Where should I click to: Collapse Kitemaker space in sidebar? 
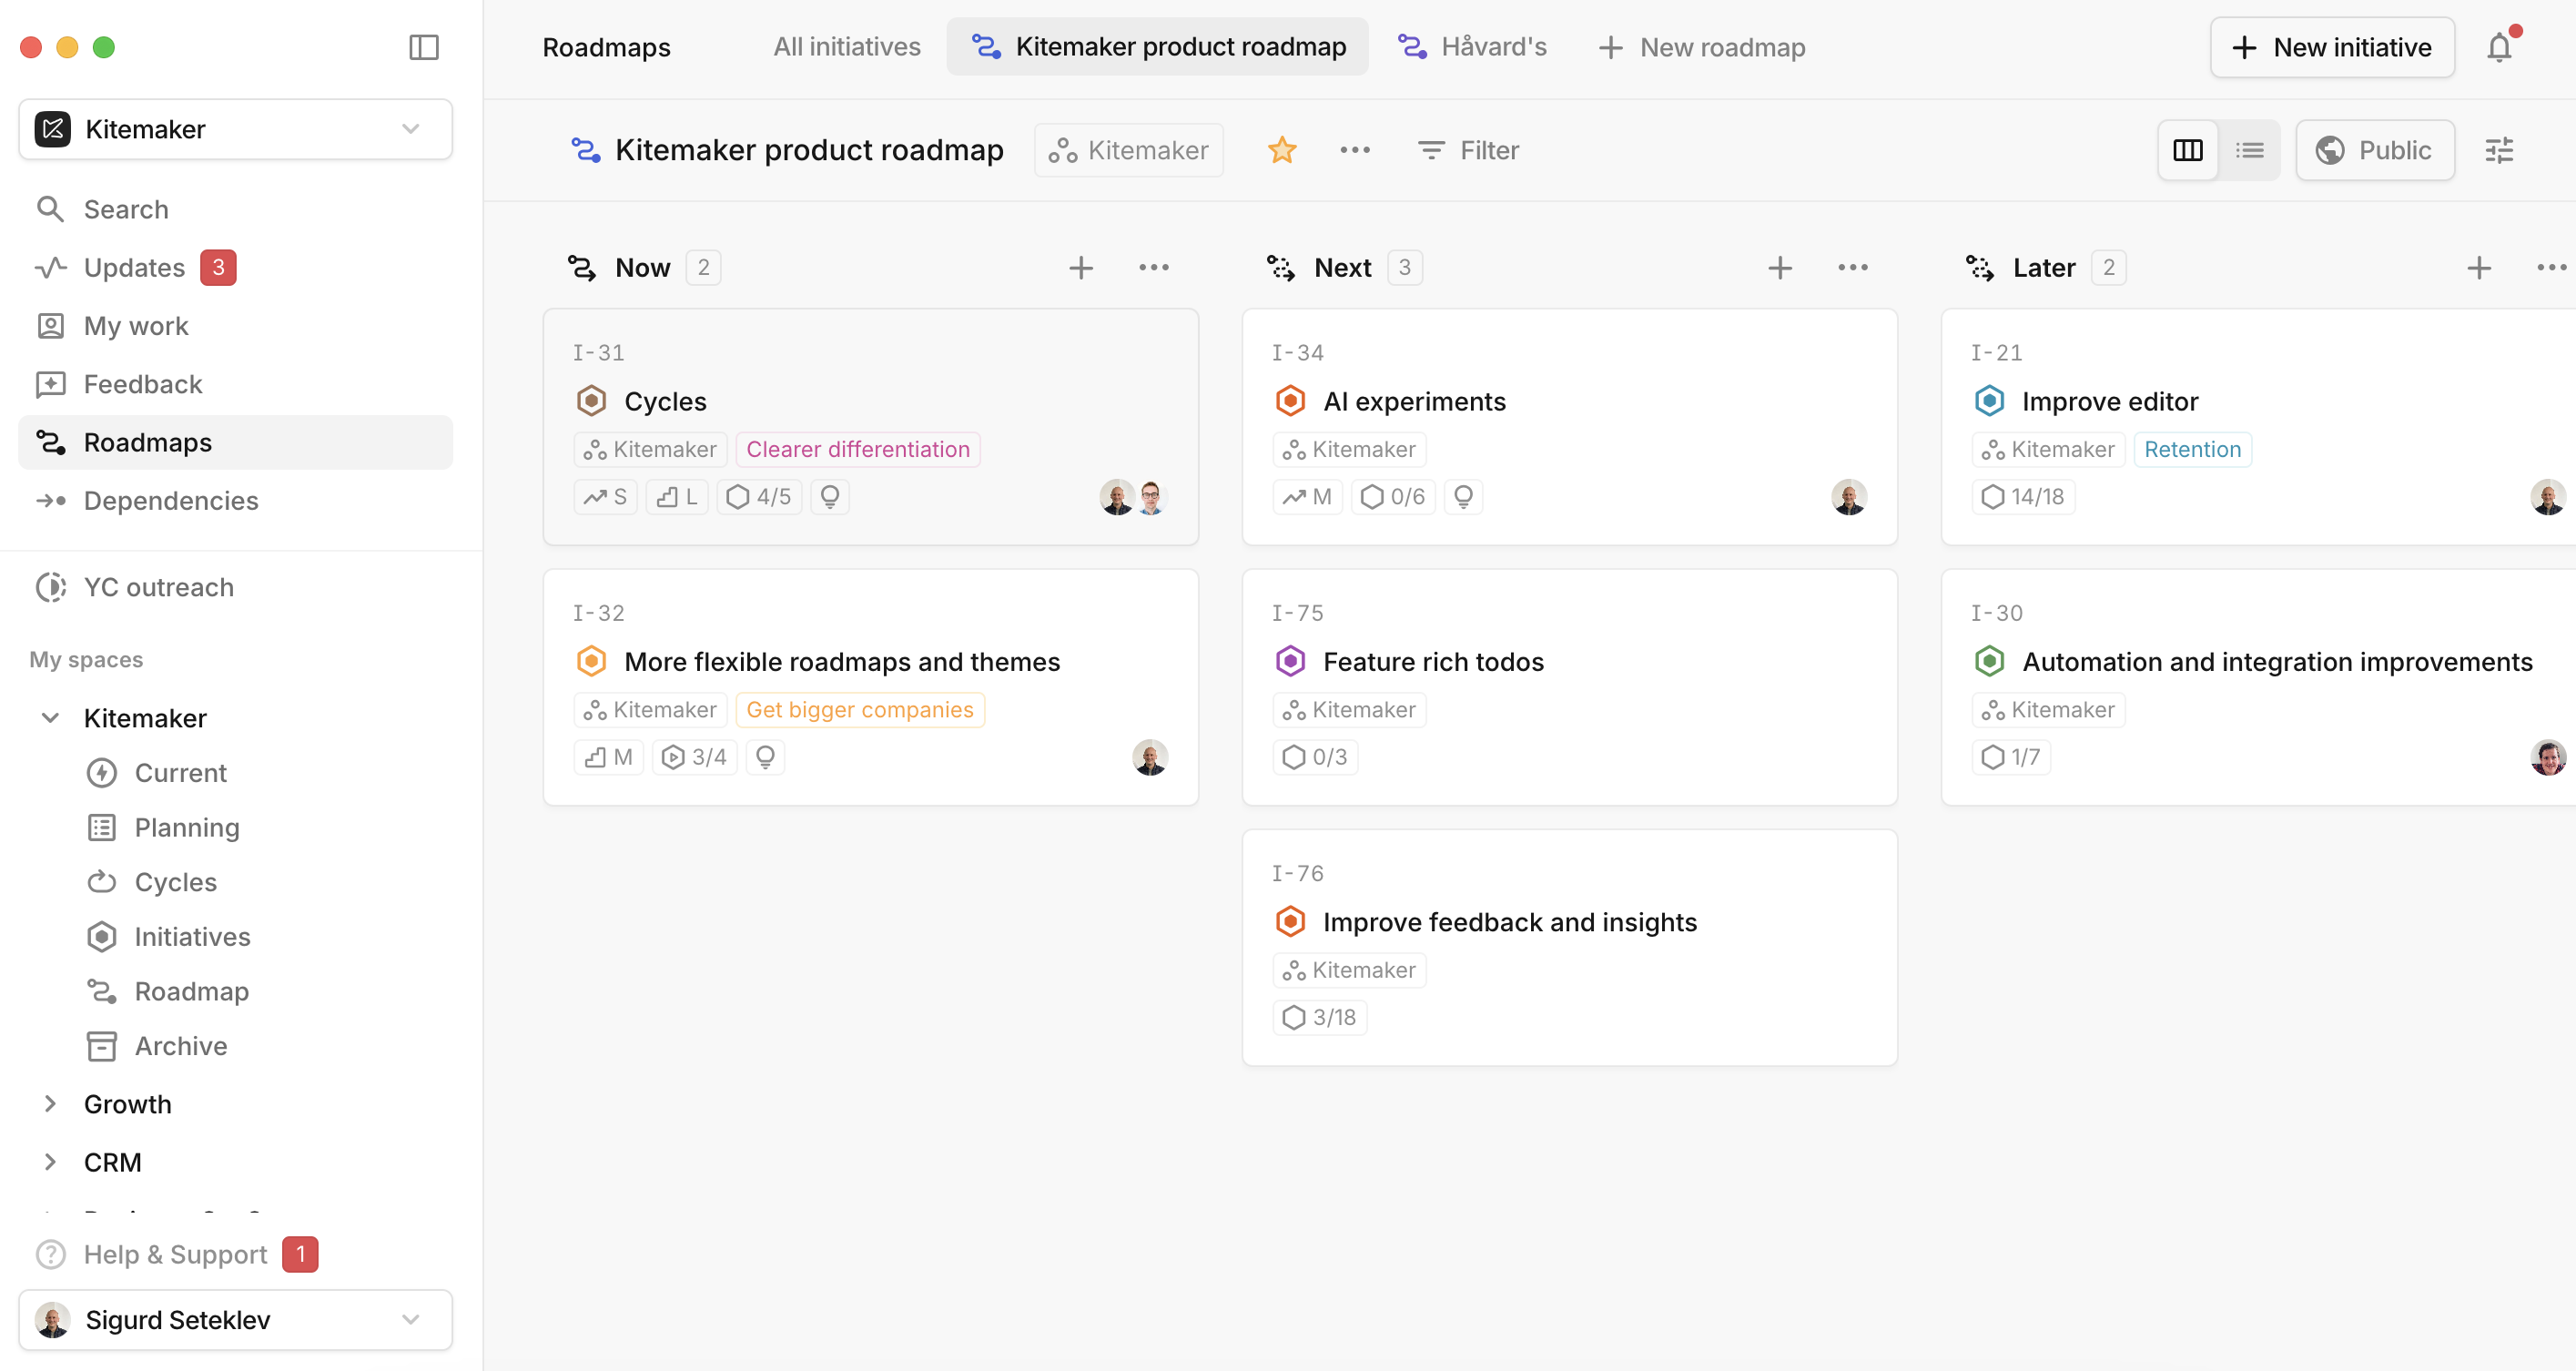50,718
